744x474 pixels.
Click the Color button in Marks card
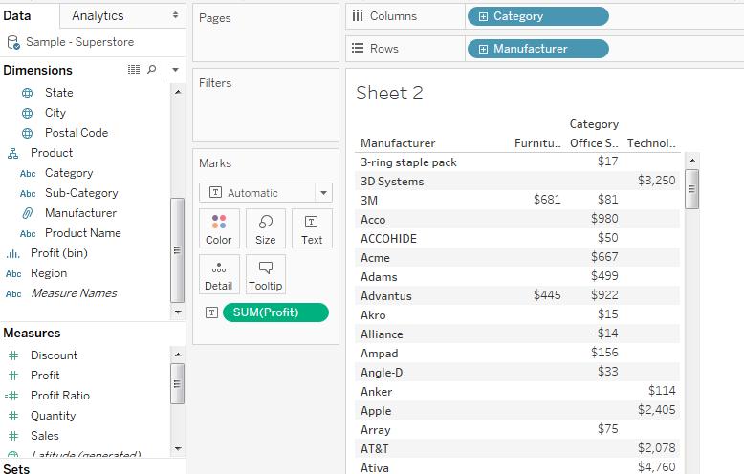coord(218,228)
